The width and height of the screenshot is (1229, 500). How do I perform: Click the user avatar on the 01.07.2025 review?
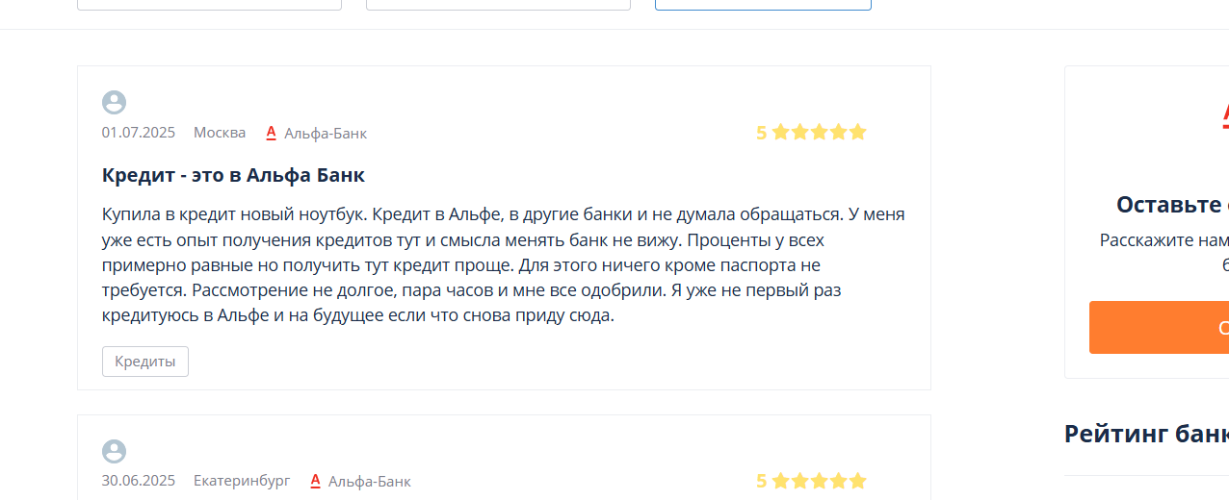click(114, 103)
